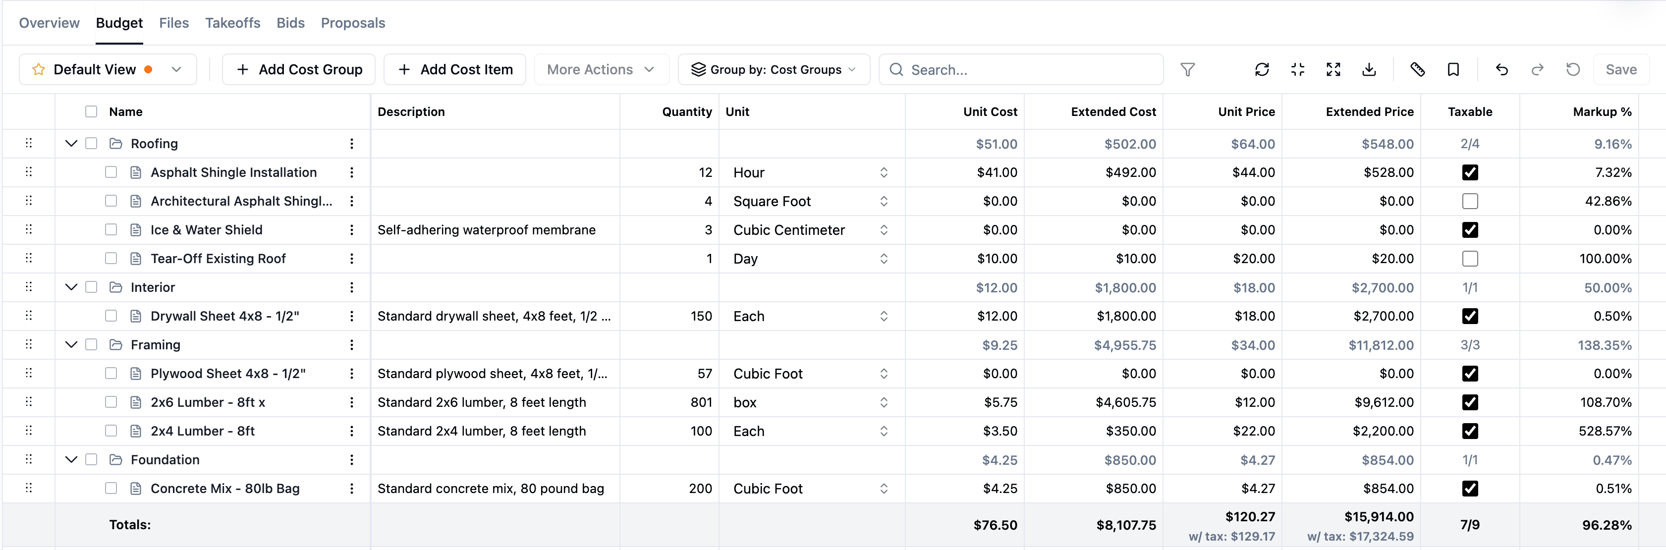
Task: Click the collapse all rows icon
Action: click(x=1297, y=69)
